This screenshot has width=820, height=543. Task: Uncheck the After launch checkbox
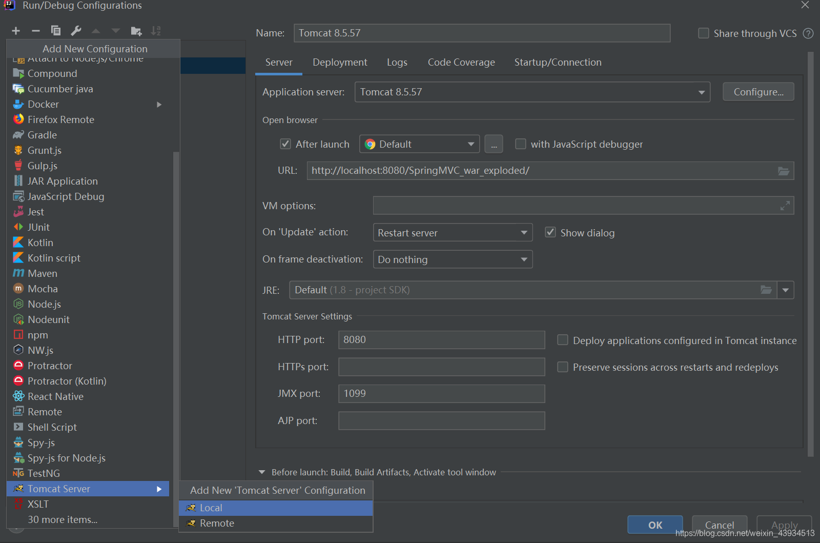pos(285,144)
